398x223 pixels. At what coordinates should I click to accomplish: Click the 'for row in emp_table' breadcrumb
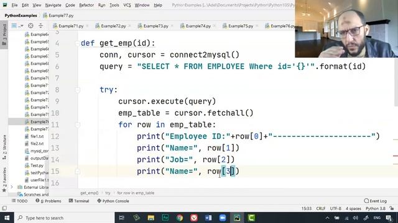pyautogui.click(x=136, y=193)
